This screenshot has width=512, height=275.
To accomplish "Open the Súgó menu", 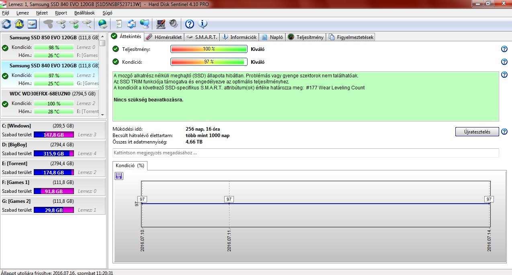I will [x=107, y=13].
